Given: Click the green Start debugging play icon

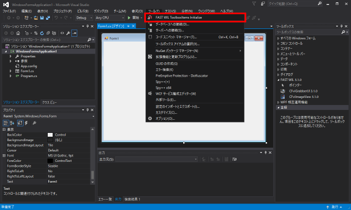Looking at the screenshot, I should (x=129, y=17).
